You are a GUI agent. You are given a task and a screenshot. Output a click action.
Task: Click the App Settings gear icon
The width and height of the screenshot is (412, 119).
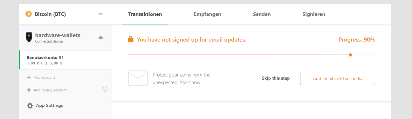click(30, 106)
